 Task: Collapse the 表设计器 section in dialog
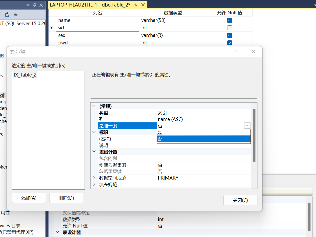(94, 152)
